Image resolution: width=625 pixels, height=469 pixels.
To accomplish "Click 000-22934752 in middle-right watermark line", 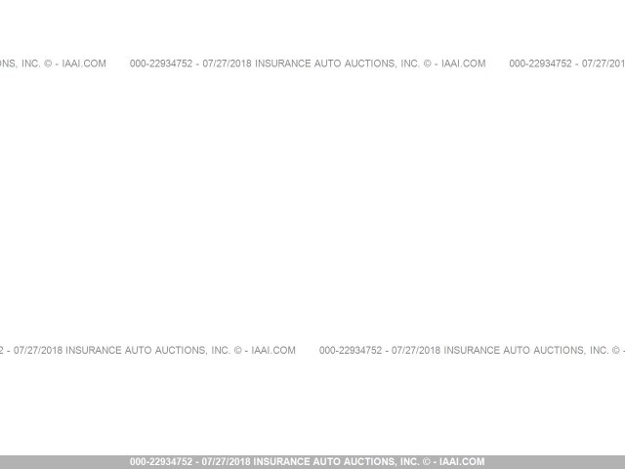I will click(350, 350).
